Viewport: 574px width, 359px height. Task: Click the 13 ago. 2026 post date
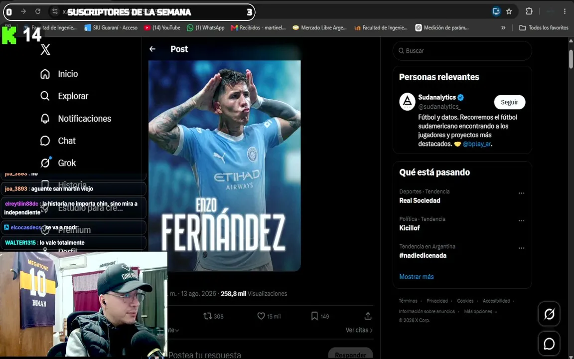tap(198, 293)
